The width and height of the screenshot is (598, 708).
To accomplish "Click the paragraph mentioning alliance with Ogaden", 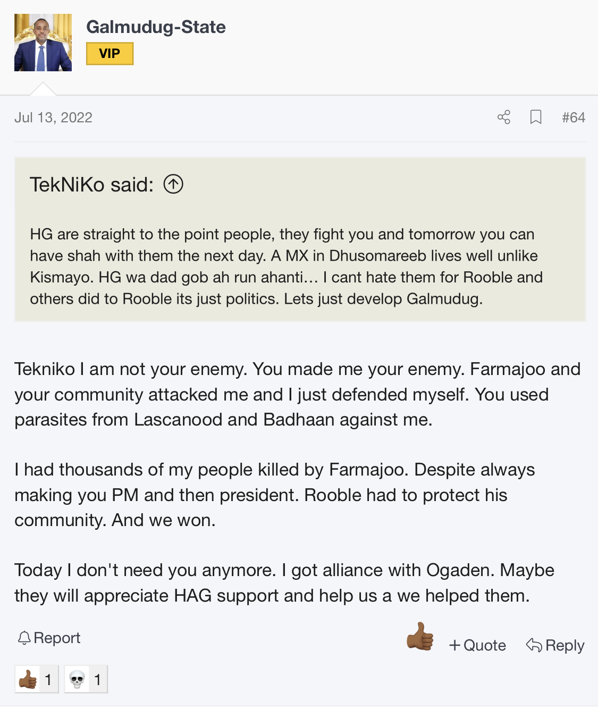I will point(284,582).
